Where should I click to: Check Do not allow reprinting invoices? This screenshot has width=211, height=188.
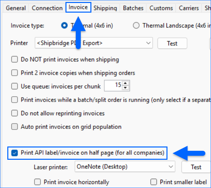pyautogui.click(x=15, y=113)
